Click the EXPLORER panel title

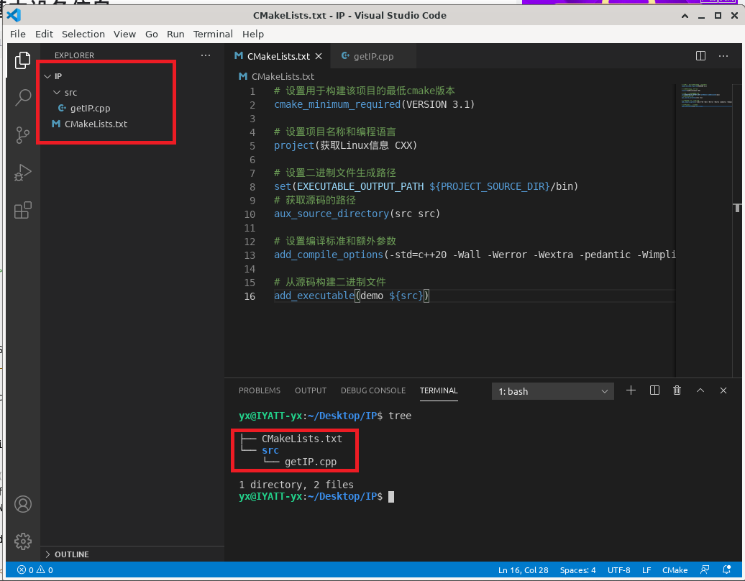coord(74,55)
